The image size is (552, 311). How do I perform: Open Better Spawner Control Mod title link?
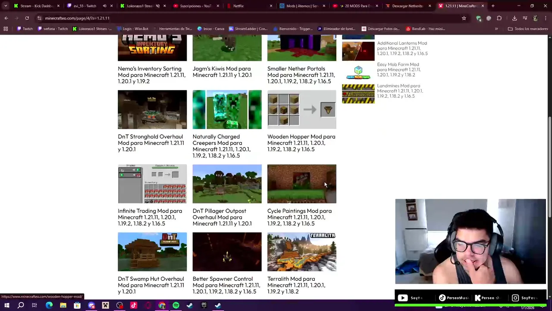click(226, 285)
